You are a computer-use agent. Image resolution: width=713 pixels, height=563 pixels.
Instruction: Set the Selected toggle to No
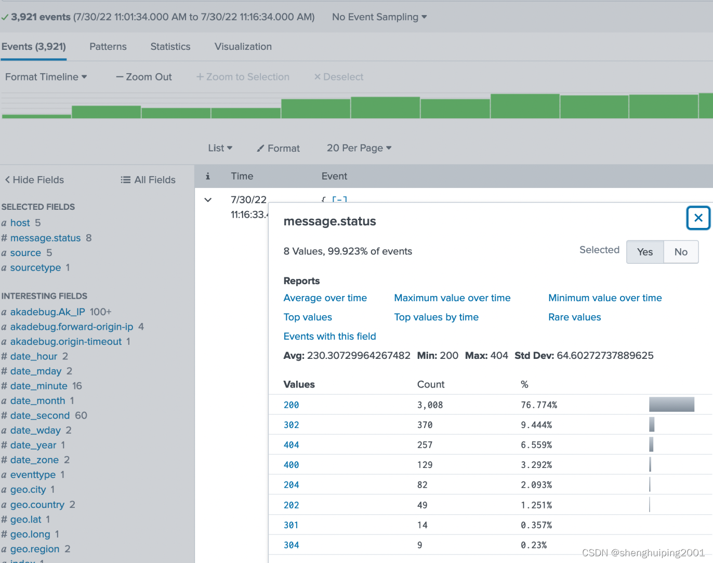tap(681, 252)
